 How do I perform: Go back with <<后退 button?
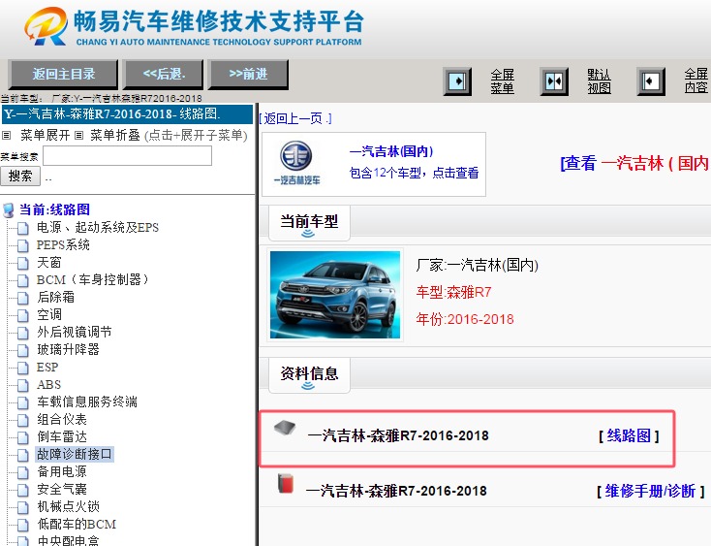click(164, 74)
